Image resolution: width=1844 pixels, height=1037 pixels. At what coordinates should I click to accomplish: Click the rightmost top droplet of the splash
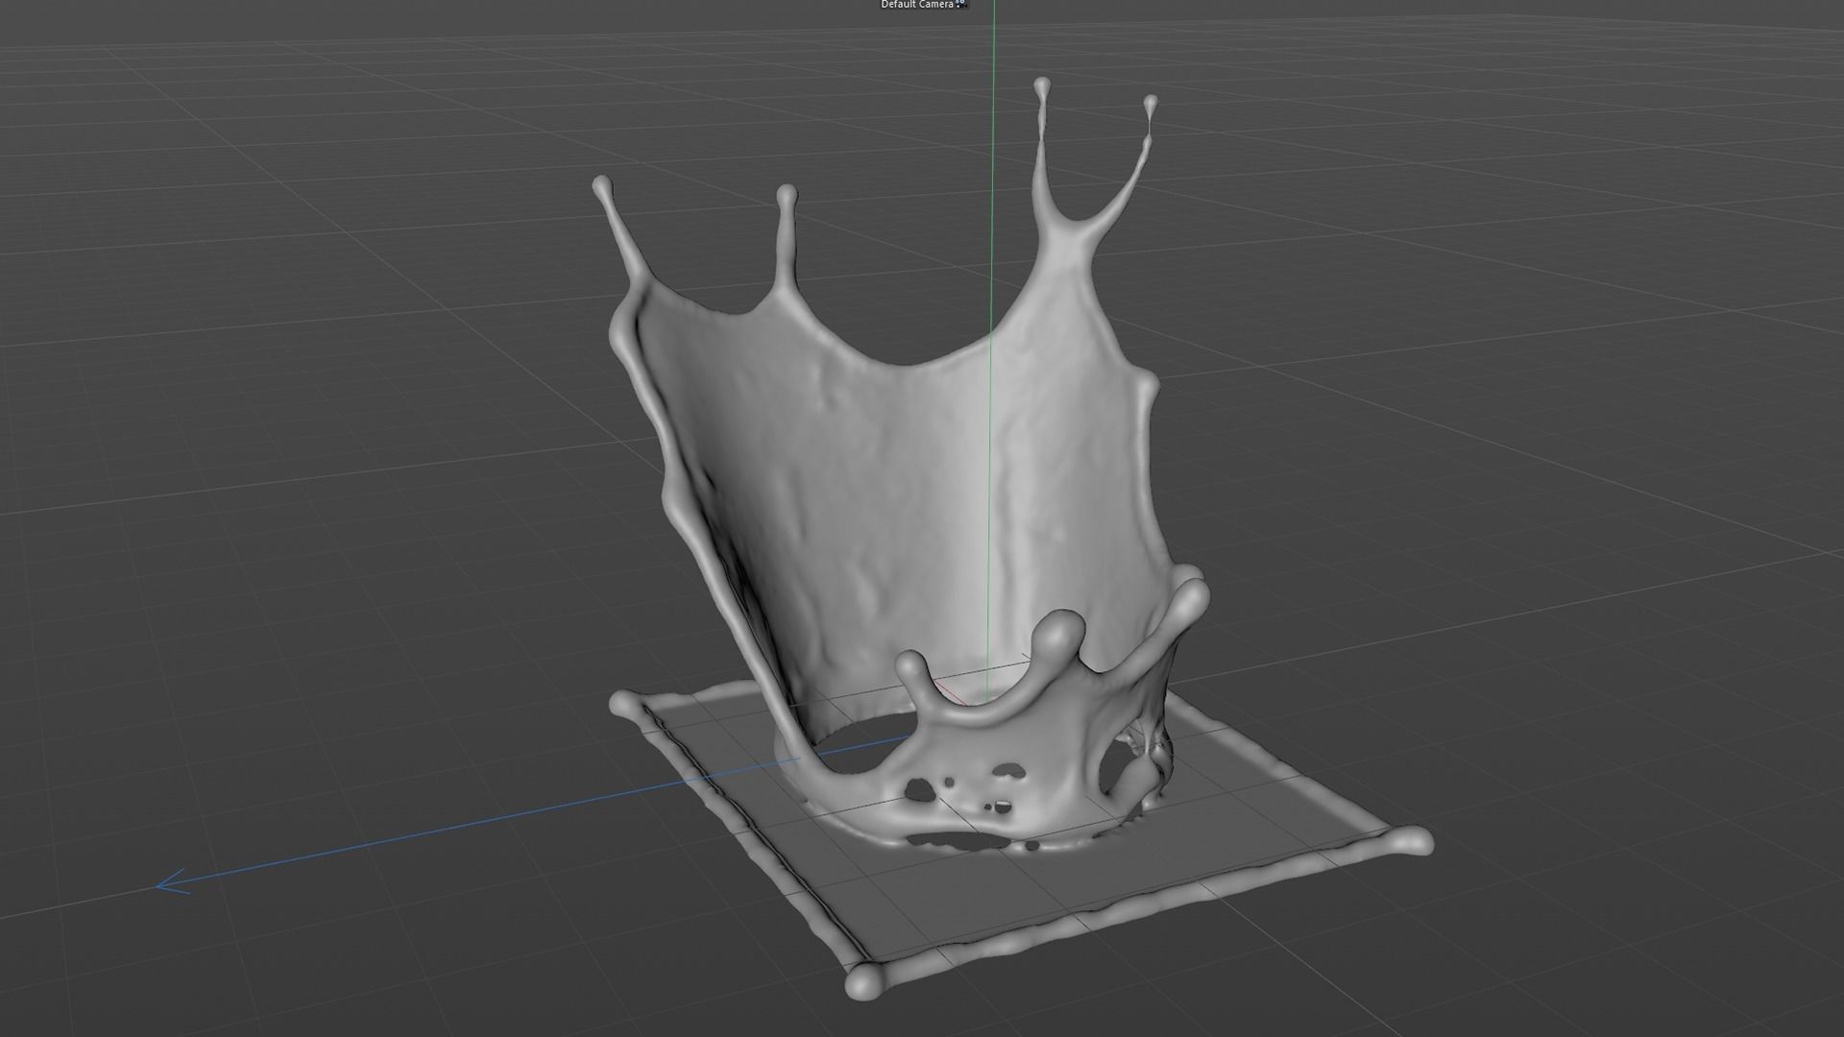pos(1150,102)
